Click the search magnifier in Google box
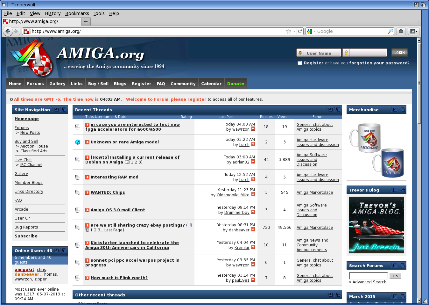 click(390, 31)
